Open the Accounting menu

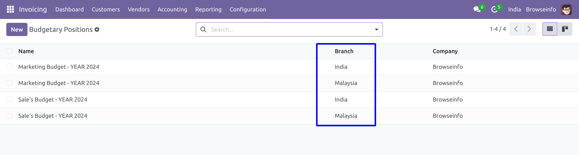tap(172, 9)
